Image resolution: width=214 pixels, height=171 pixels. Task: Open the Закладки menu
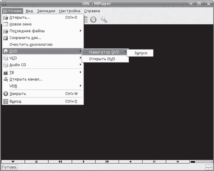coord(46,11)
